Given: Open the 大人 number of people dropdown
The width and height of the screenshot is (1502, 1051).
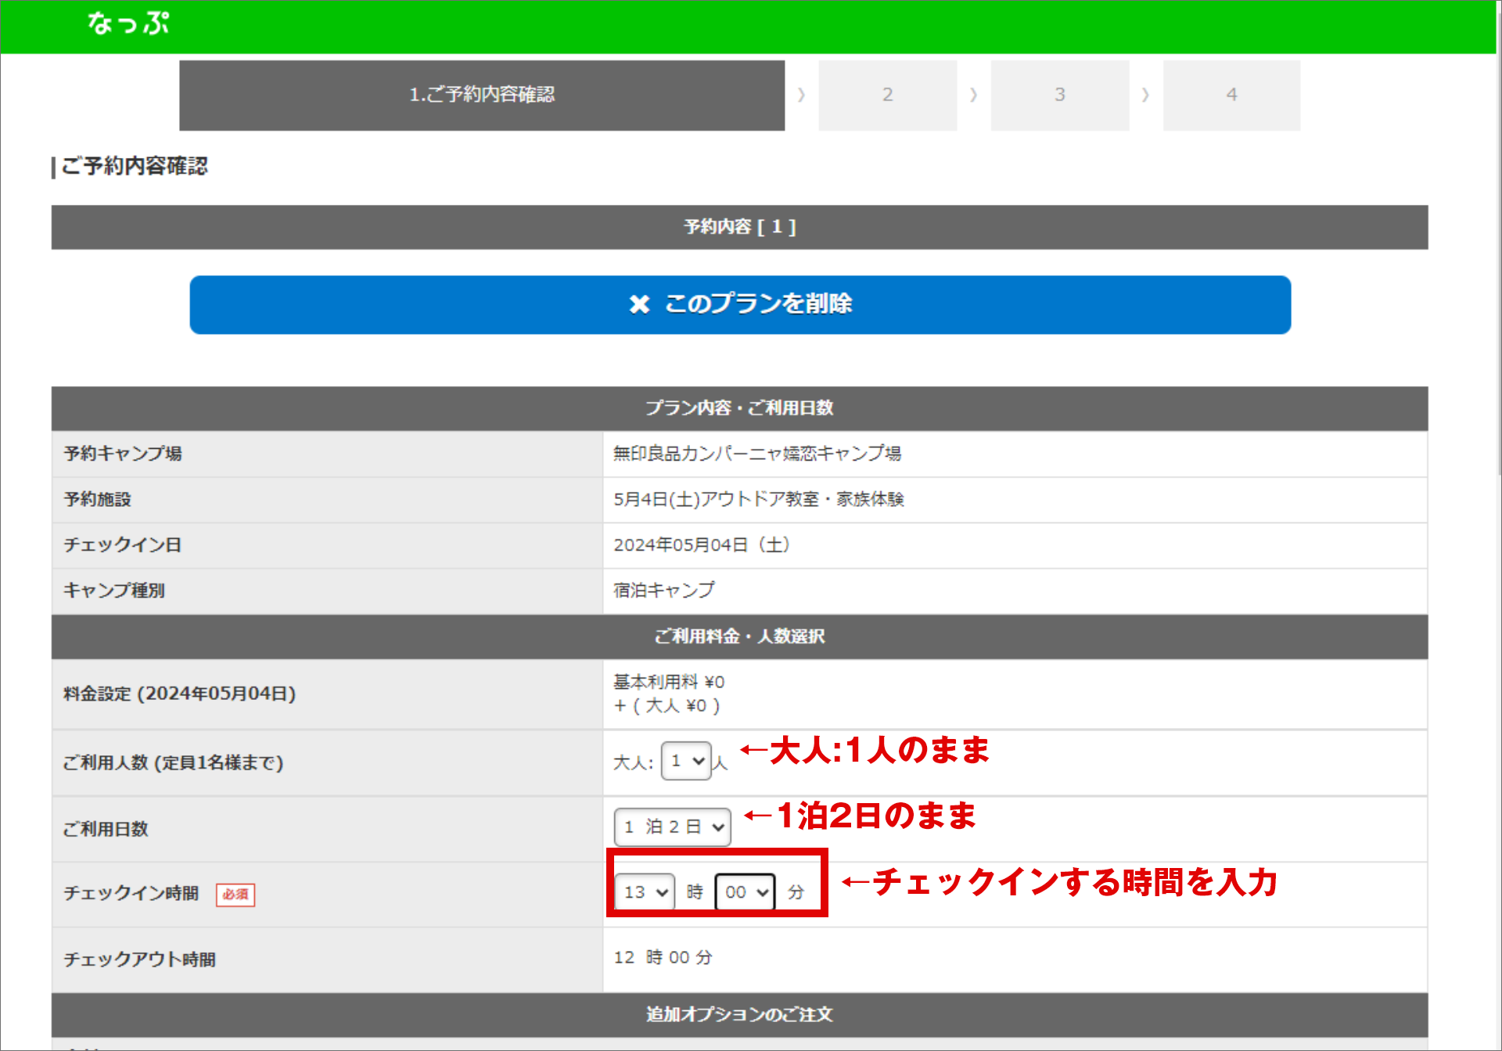Looking at the screenshot, I should coord(686,761).
